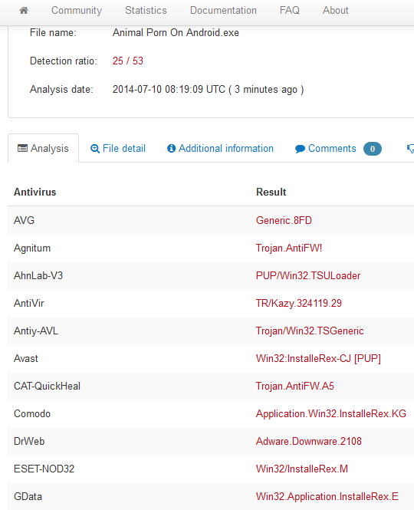Select the Comments tab
The width and height of the screenshot is (414, 510).
[338, 148]
